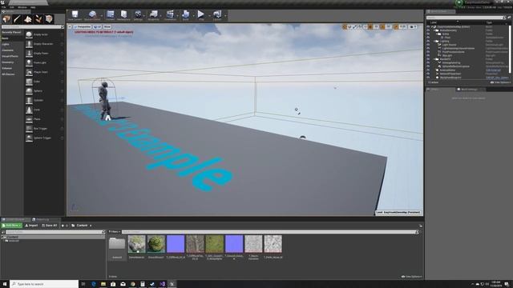Switch to the World Settings tab

point(468,90)
